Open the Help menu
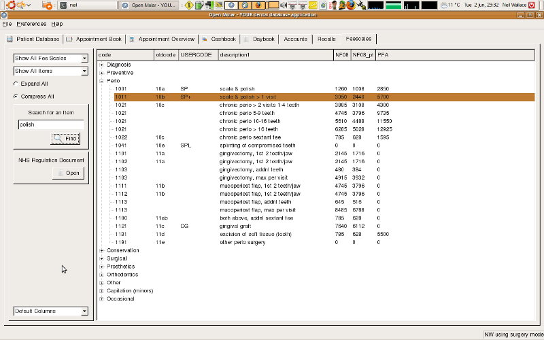Viewport: 544px width, 340px height. [x=57, y=24]
